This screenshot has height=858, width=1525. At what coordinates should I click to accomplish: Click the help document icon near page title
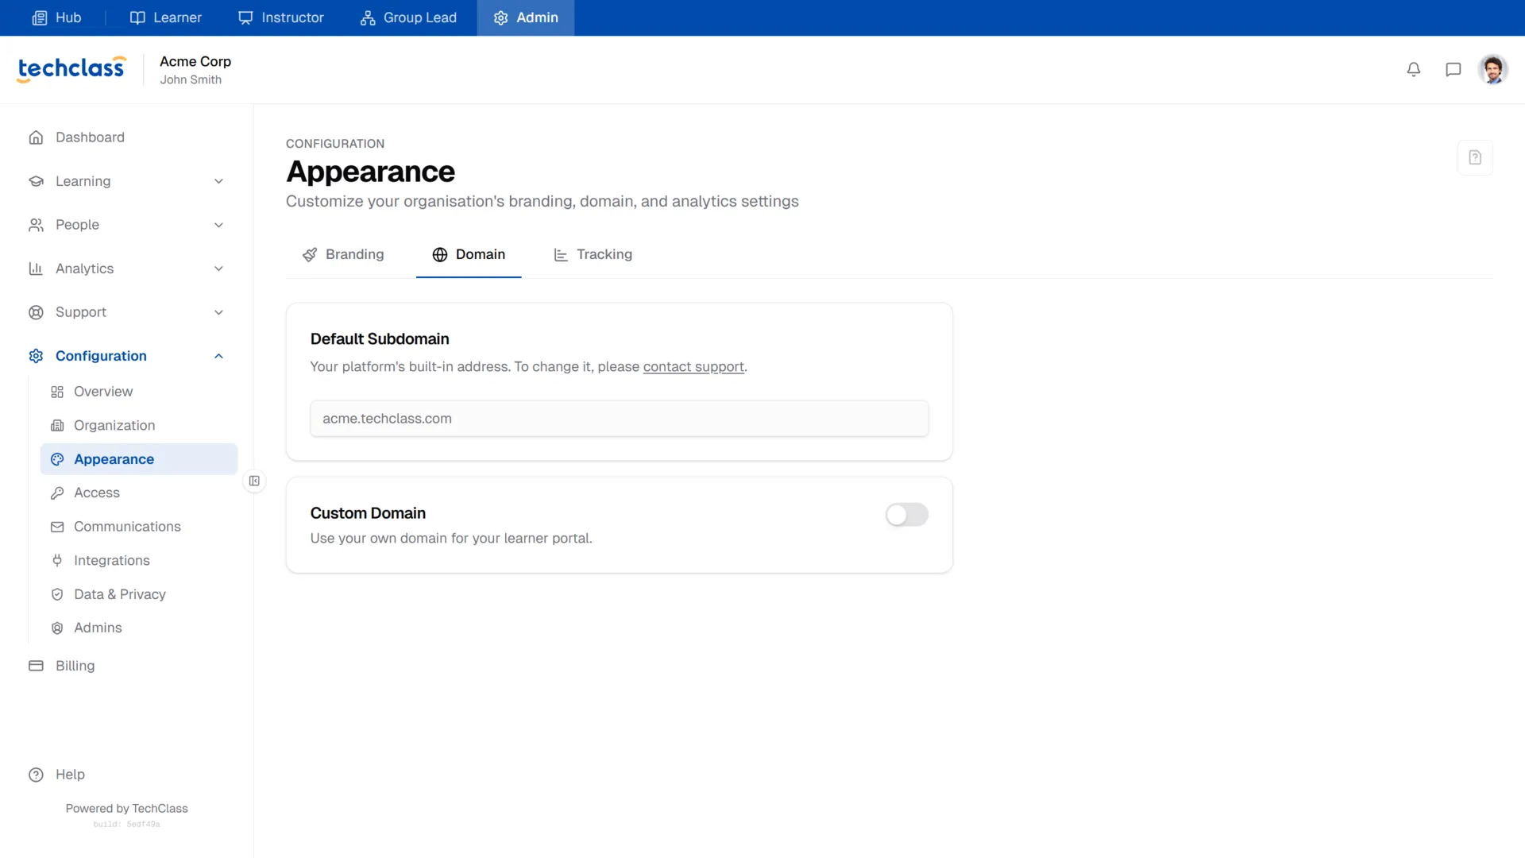(1475, 157)
